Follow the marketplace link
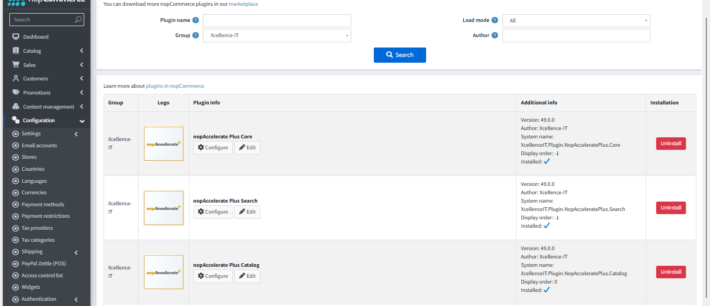This screenshot has width=710, height=306. point(243,4)
